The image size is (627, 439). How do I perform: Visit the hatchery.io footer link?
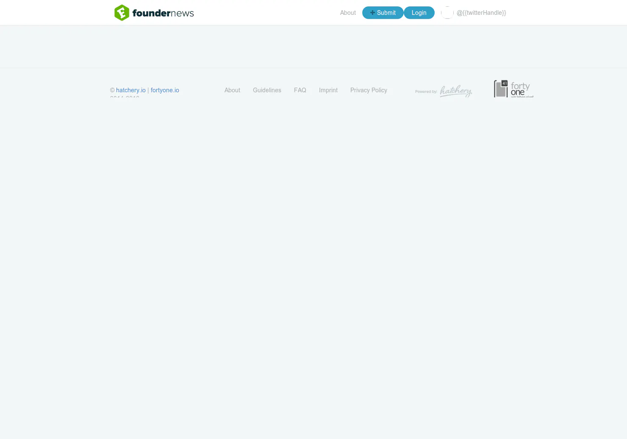tap(131, 90)
